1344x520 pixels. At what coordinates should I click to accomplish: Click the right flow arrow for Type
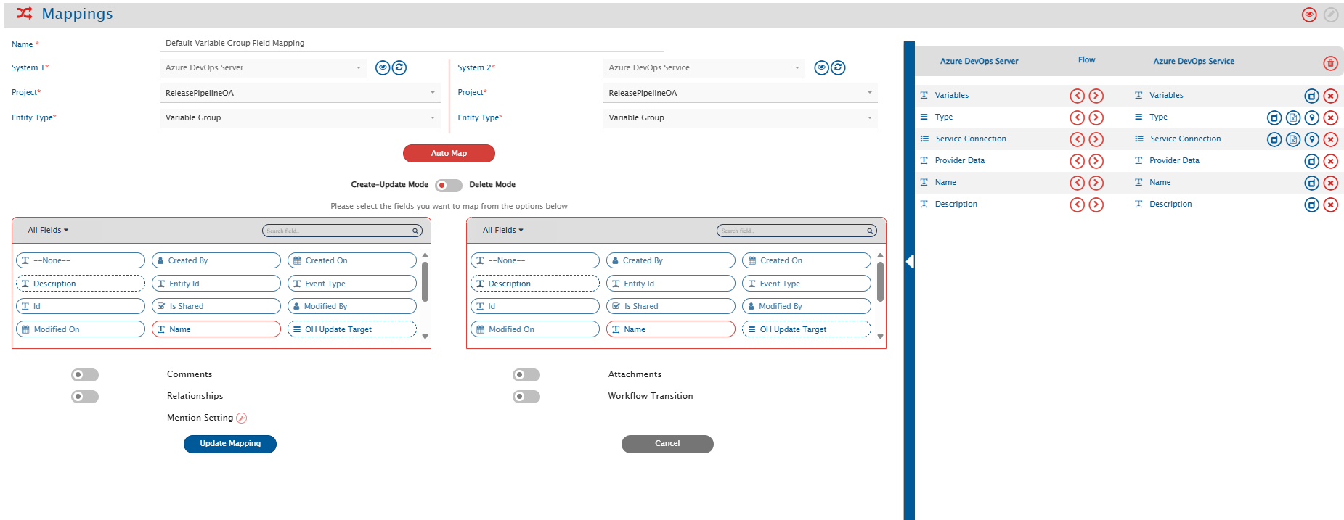pos(1096,117)
